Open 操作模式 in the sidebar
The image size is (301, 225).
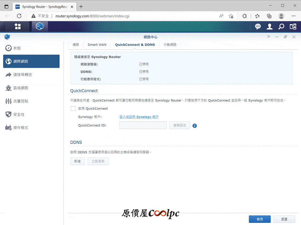coord(31,128)
